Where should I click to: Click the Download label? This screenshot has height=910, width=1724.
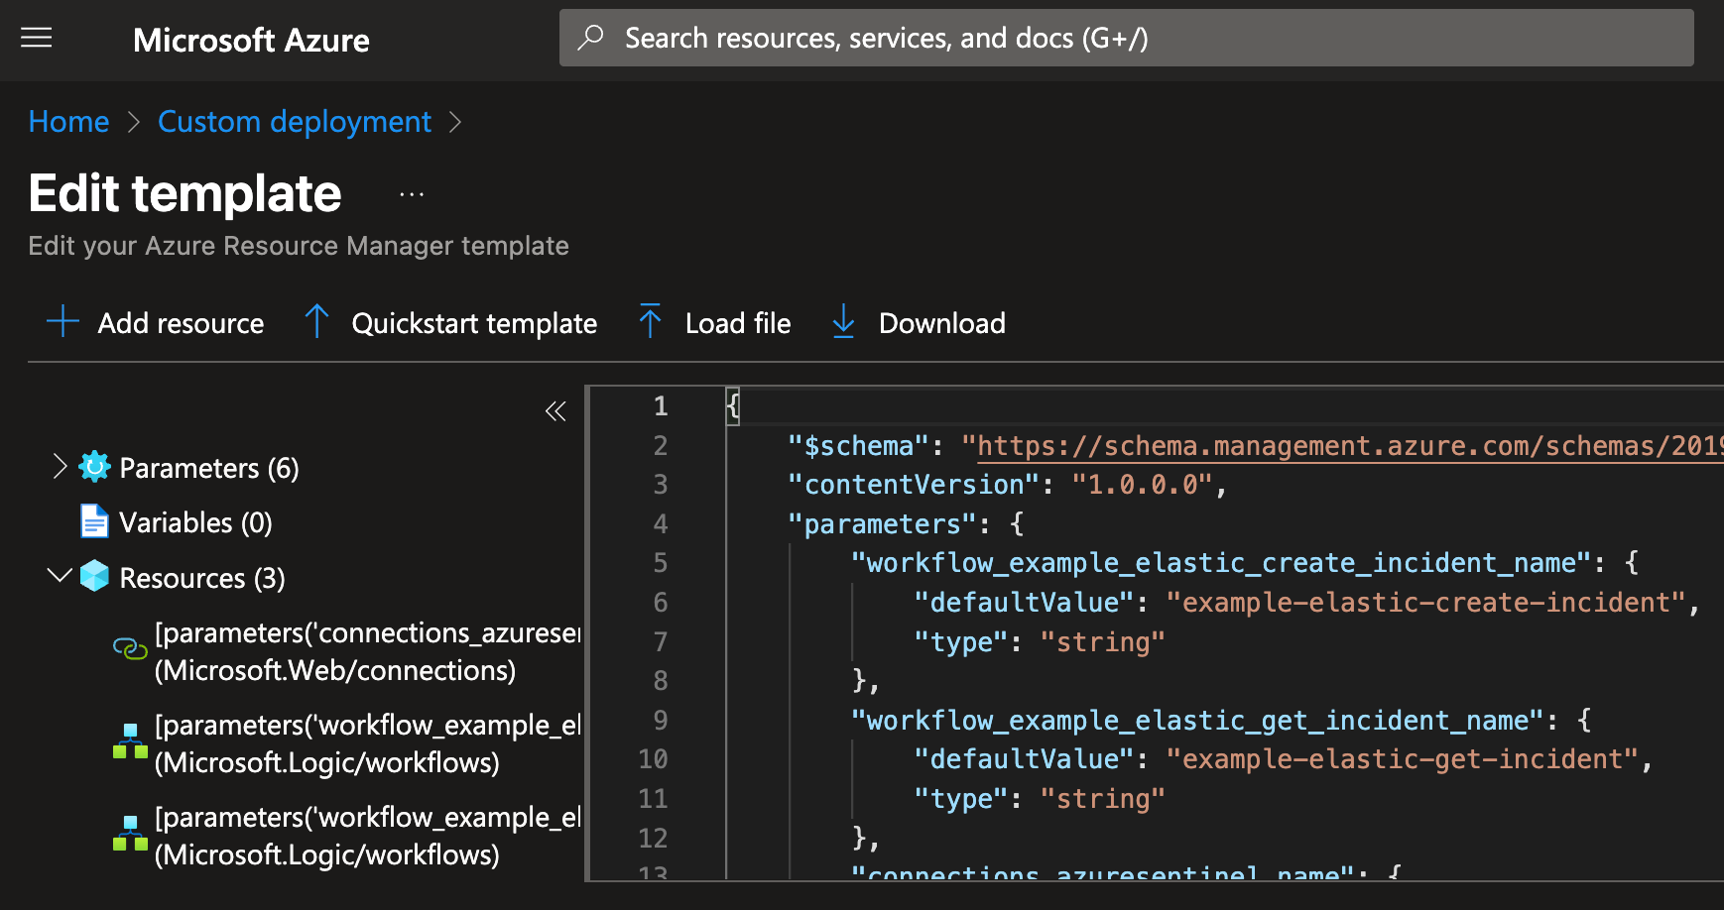point(941,323)
